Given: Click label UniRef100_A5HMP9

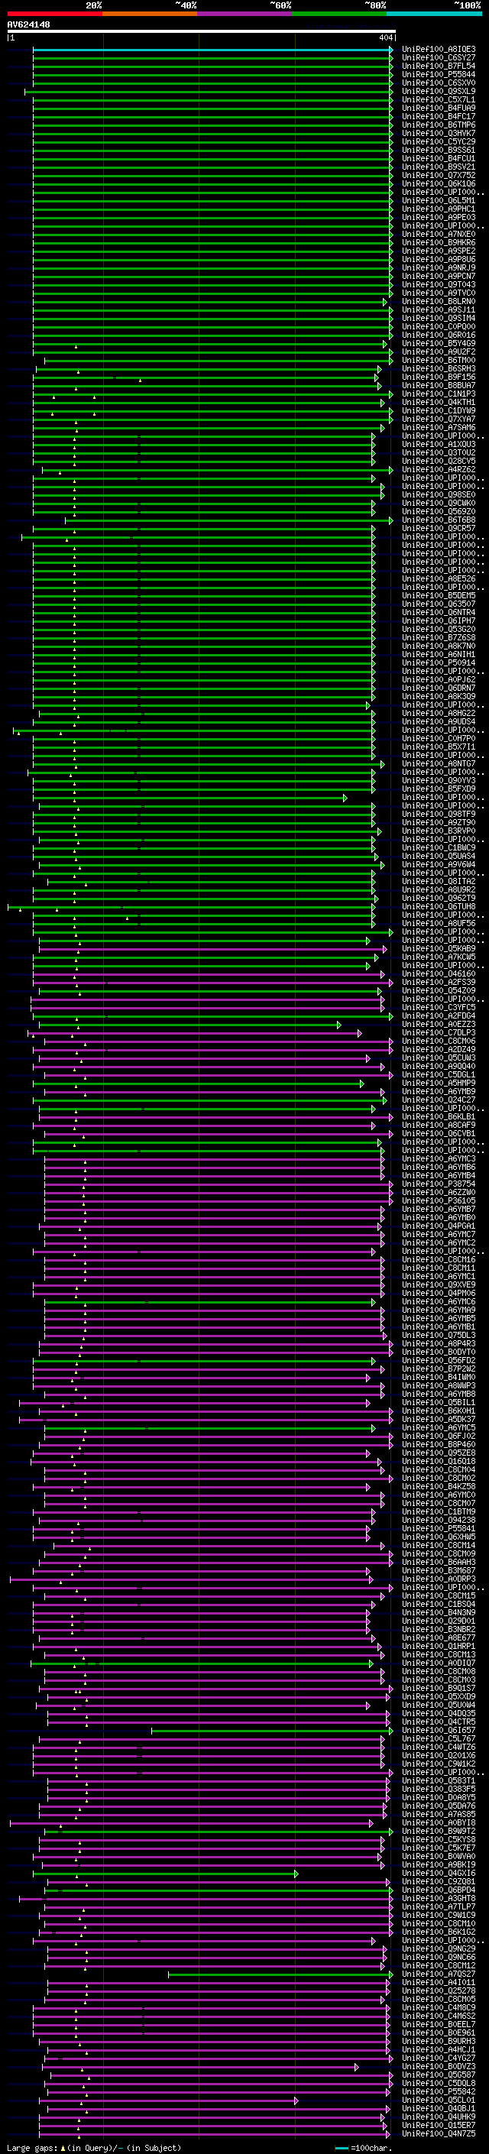Looking at the screenshot, I should click(439, 1083).
